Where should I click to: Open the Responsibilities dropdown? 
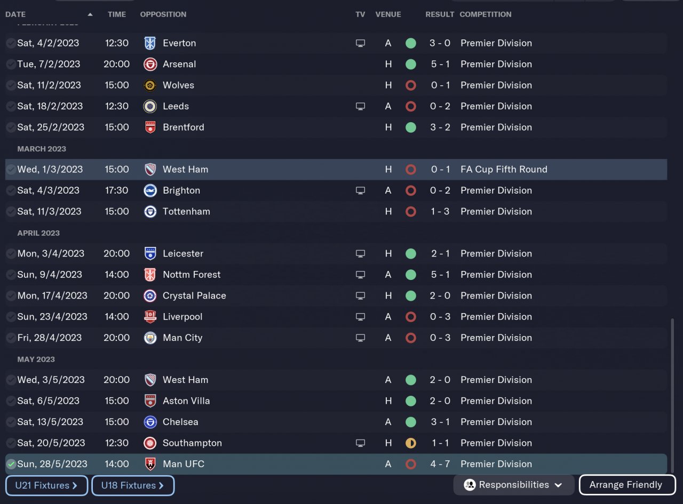(514, 485)
